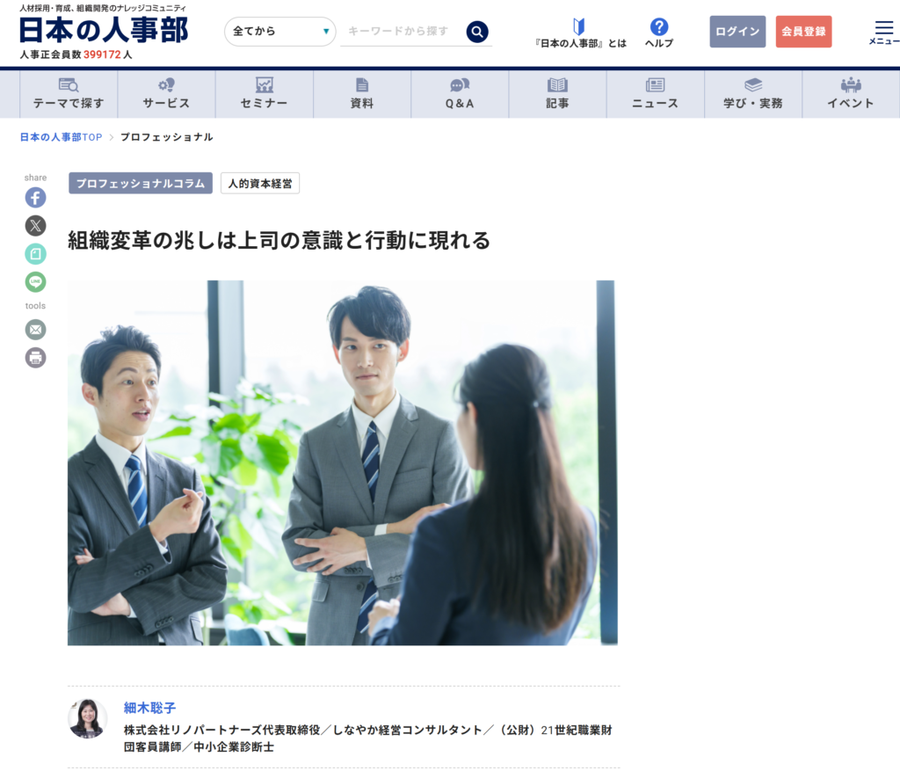Click the magnifier search button

(x=476, y=33)
